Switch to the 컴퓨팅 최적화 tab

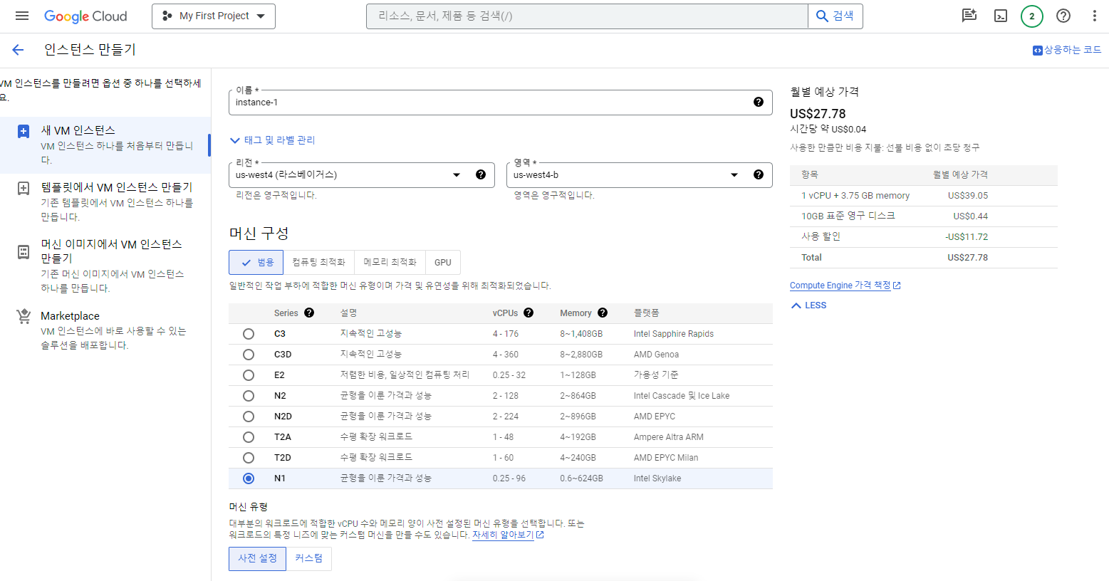click(319, 262)
